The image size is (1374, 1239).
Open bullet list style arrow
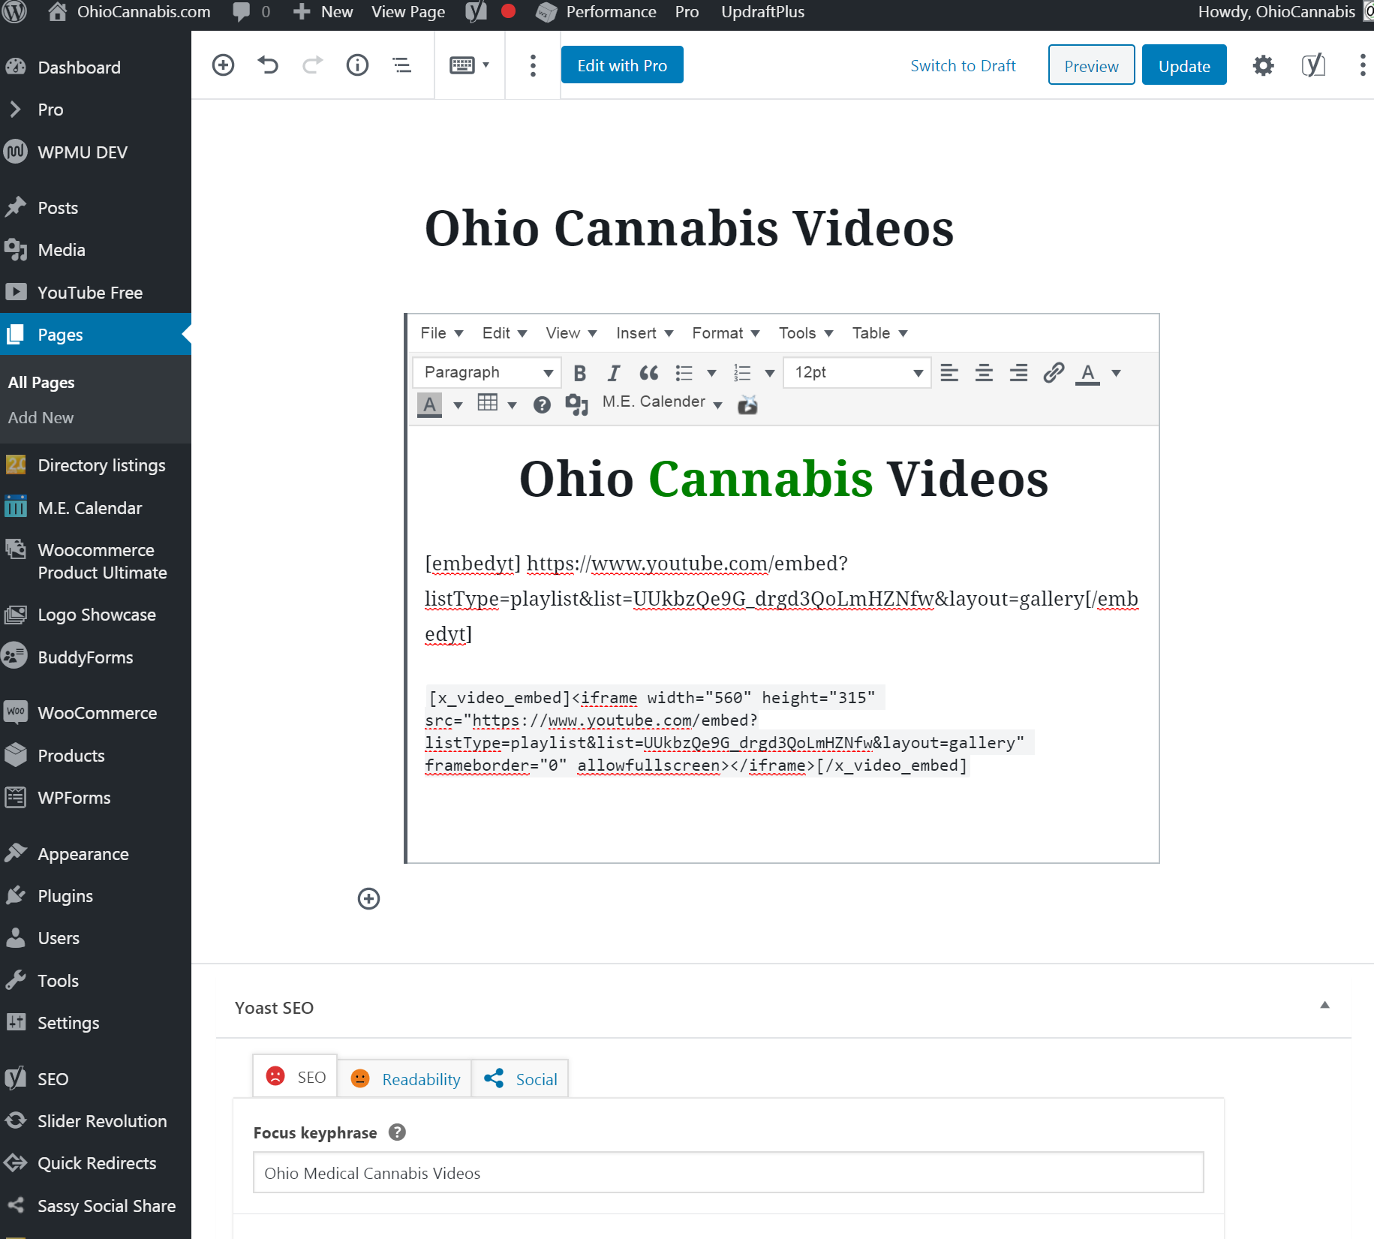pyautogui.click(x=711, y=373)
